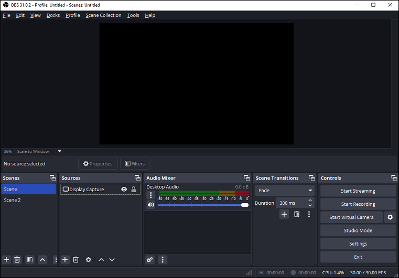The image size is (399, 278).
Task: Float the Sources dock with popout icon
Action: pyautogui.click(x=137, y=178)
